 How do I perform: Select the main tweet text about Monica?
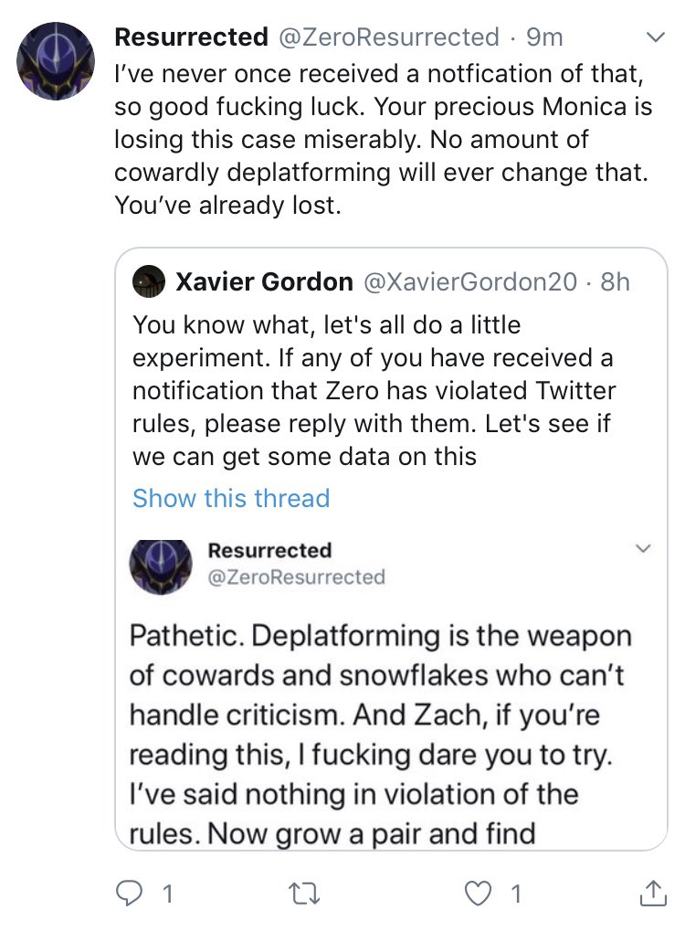(384, 139)
